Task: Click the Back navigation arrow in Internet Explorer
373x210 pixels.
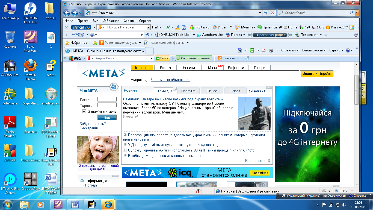Action: pyautogui.click(x=67, y=13)
